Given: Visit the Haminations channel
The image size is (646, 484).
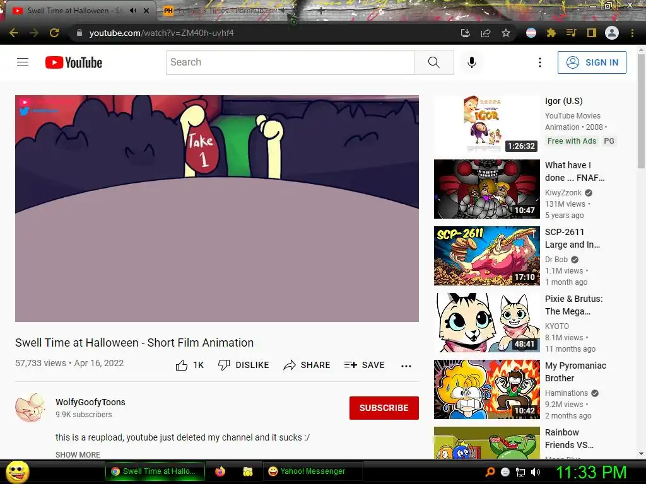Looking at the screenshot, I should 566,393.
